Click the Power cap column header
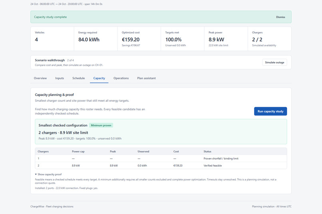 (x=78, y=151)
